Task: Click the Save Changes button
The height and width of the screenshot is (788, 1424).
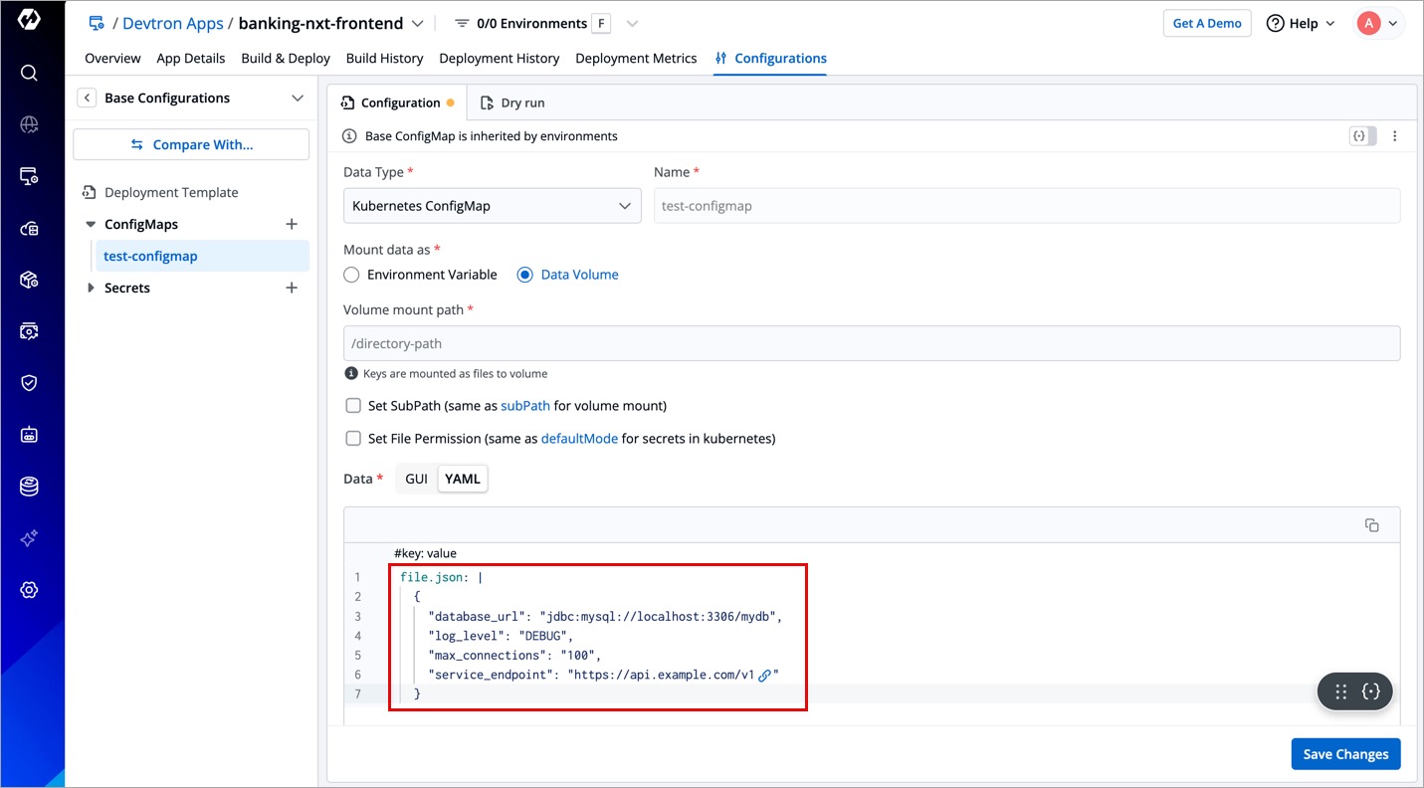Action: (1345, 754)
